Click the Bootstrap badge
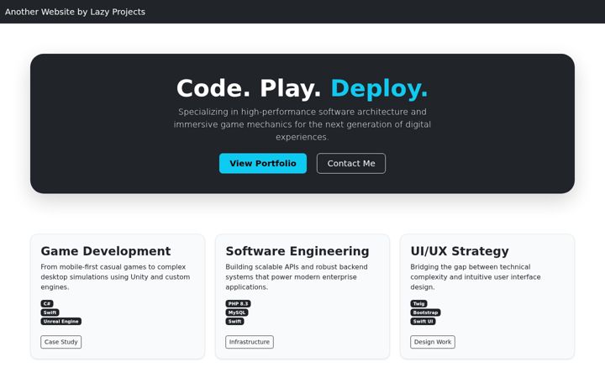This screenshot has width=605, height=378. 425,312
